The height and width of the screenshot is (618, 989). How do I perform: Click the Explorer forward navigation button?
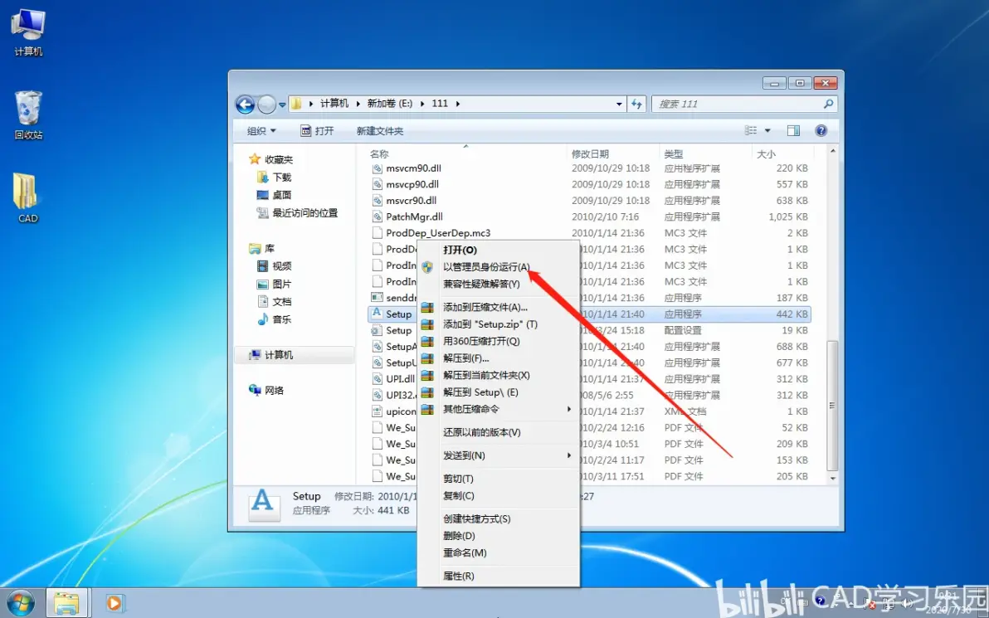tap(267, 104)
